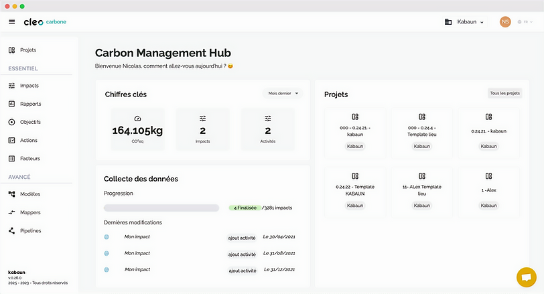Open the chat support bubble
This screenshot has width=544, height=294.
click(527, 277)
